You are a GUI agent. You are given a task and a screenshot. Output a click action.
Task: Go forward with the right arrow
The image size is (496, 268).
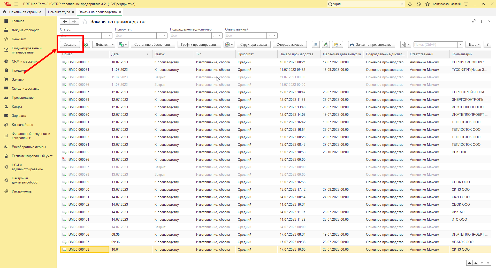[x=74, y=22]
